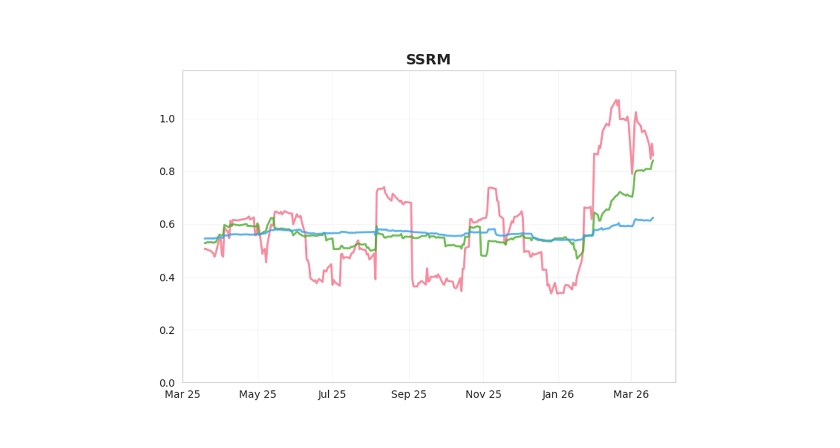Click the Mar 25 x-axis label

tap(183, 394)
